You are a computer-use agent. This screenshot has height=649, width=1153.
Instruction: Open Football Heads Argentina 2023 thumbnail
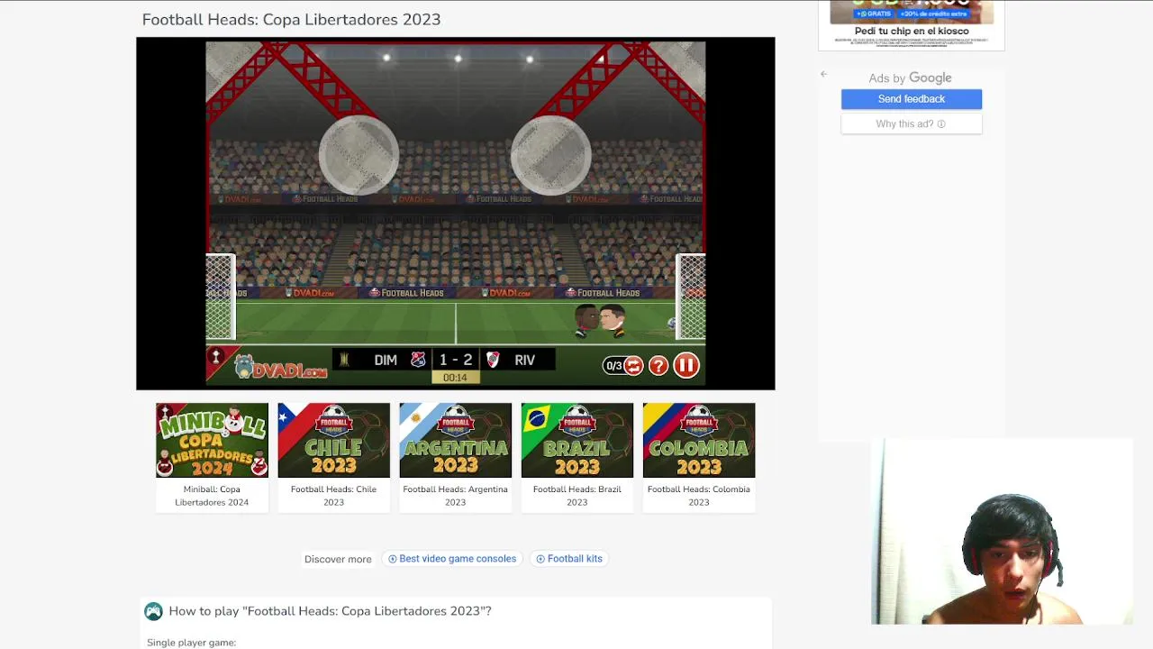[x=455, y=440]
